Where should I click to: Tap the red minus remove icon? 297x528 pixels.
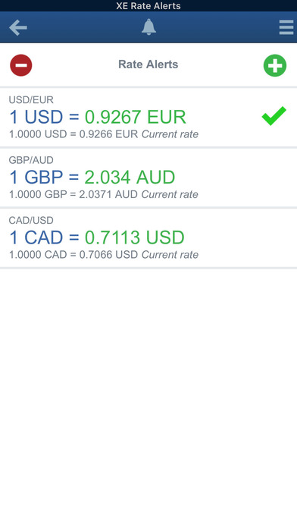coord(21,65)
